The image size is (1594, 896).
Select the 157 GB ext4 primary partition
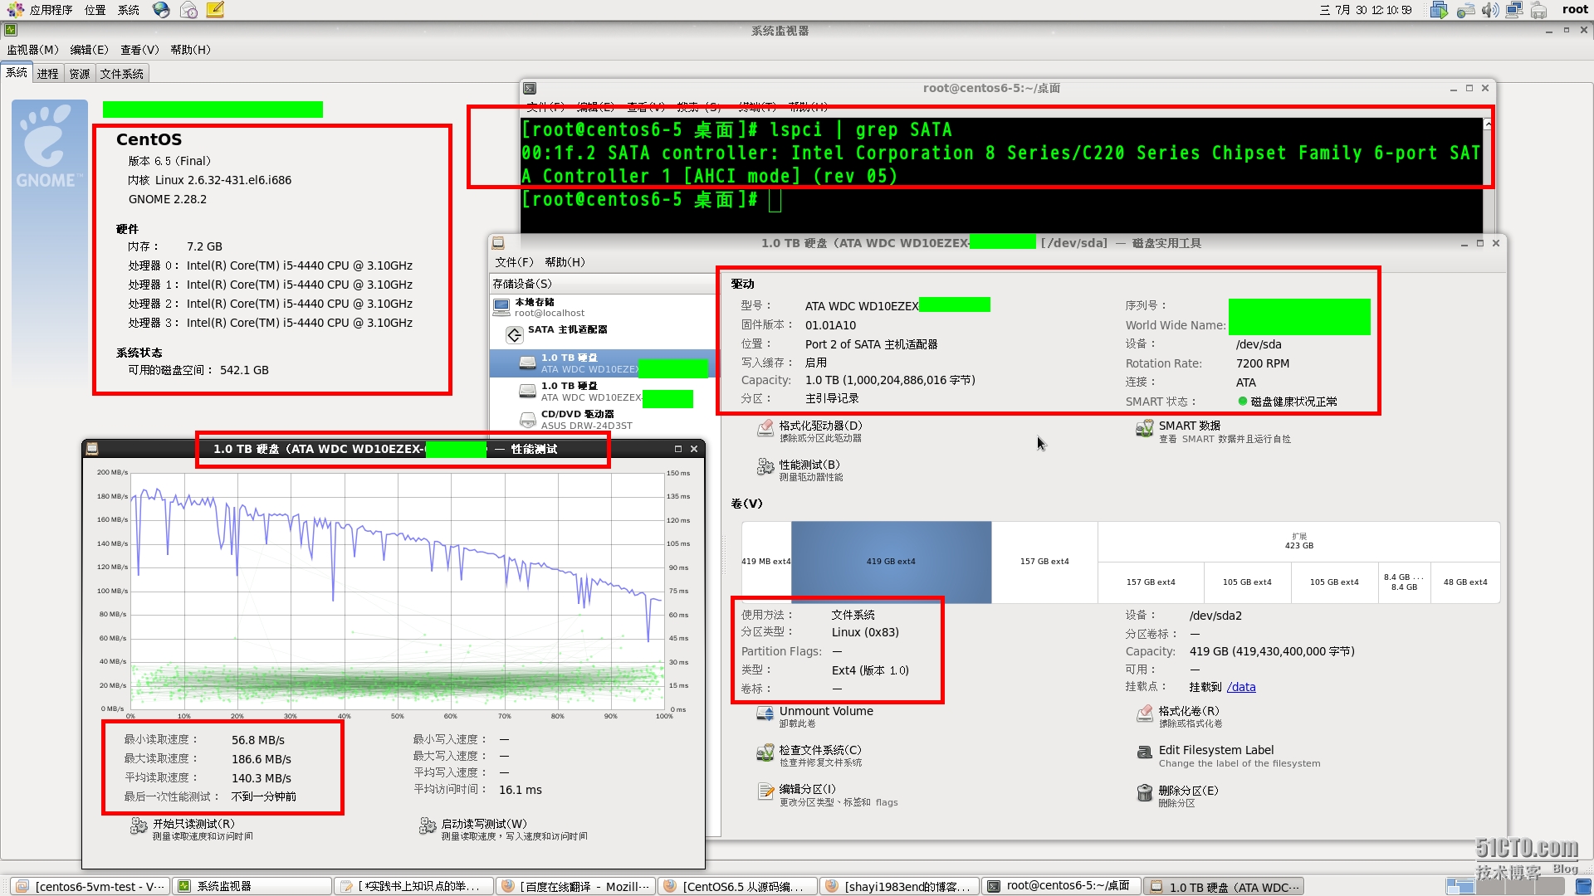(x=1044, y=562)
